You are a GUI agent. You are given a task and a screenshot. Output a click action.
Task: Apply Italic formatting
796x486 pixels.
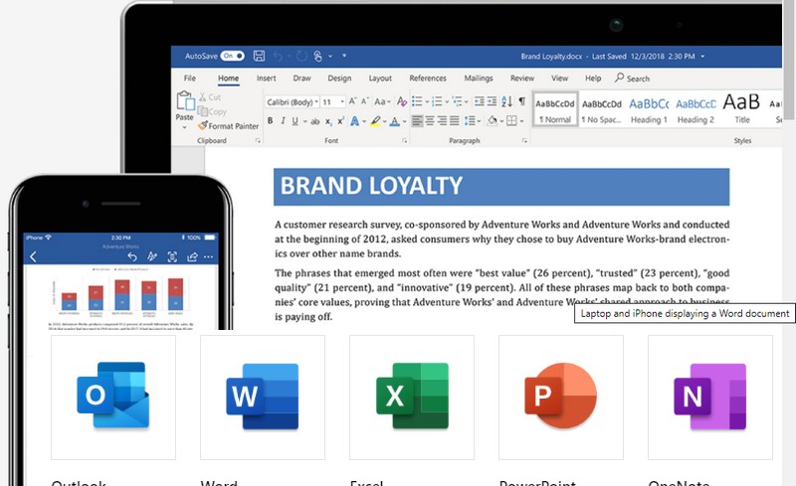283,121
